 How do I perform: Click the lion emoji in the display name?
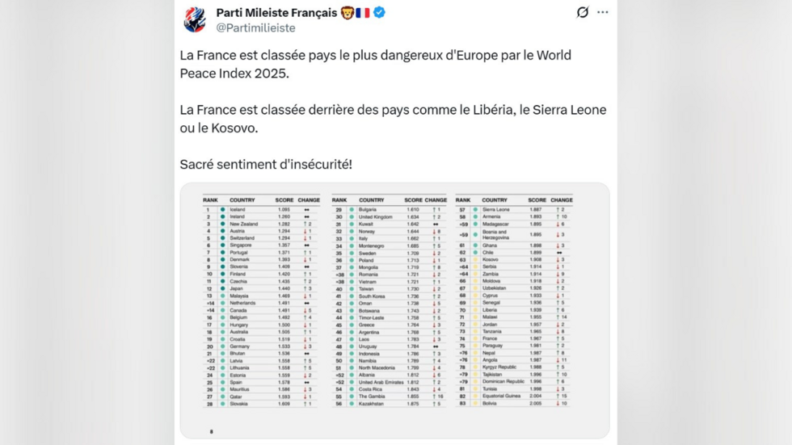tap(347, 12)
